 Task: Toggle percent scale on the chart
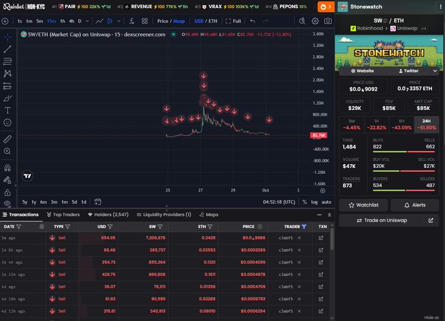[304, 202]
